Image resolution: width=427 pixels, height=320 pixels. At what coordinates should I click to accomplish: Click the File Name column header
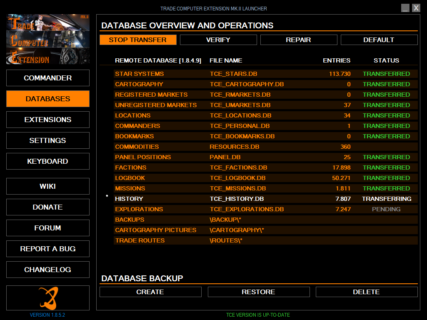[x=226, y=60]
